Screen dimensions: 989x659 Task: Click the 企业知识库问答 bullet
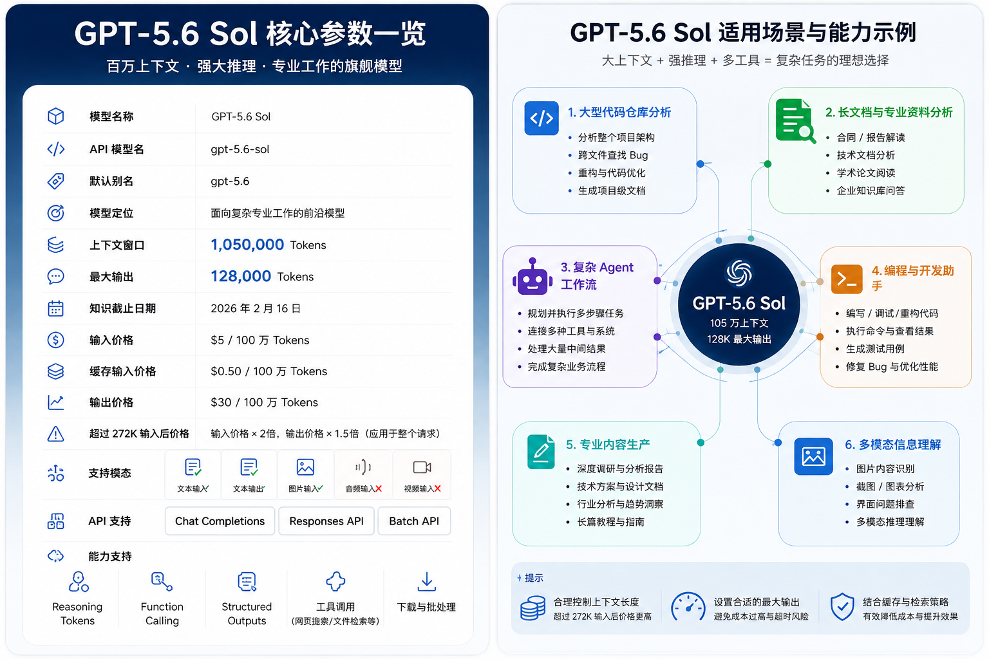[871, 190]
